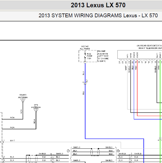Click the 'GND4' terminal label
162x163 pixels.
134,55
